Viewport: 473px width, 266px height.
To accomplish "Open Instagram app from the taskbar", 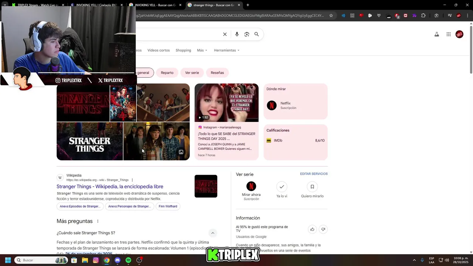I will point(96,260).
